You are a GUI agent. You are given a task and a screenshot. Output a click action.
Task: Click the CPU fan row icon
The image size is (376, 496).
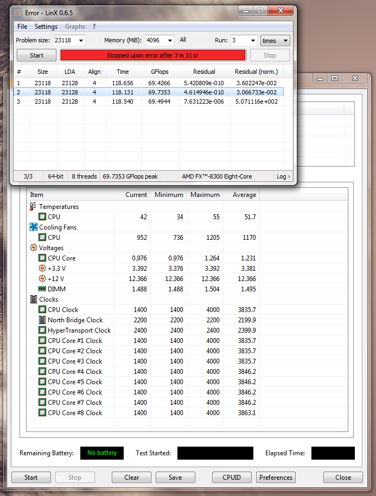(x=42, y=237)
